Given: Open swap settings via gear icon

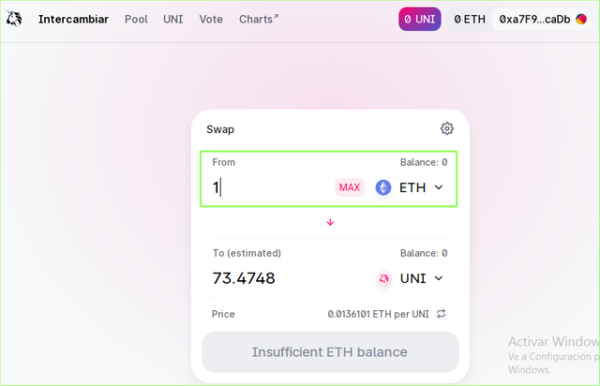Looking at the screenshot, I should click(x=446, y=128).
